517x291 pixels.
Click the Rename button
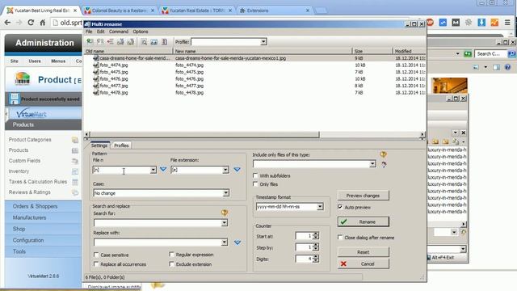click(x=363, y=221)
